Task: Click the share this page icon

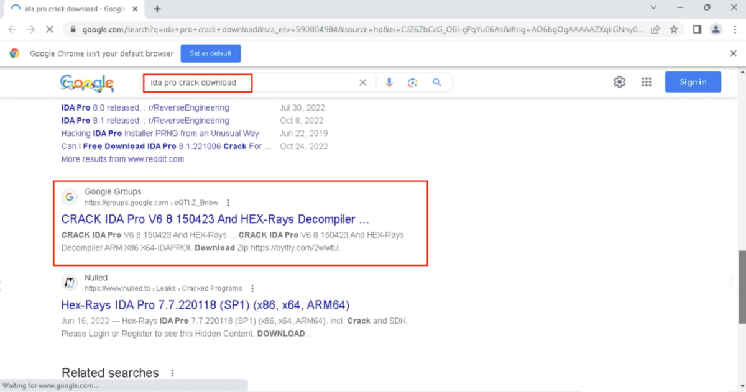Action: 655,29
